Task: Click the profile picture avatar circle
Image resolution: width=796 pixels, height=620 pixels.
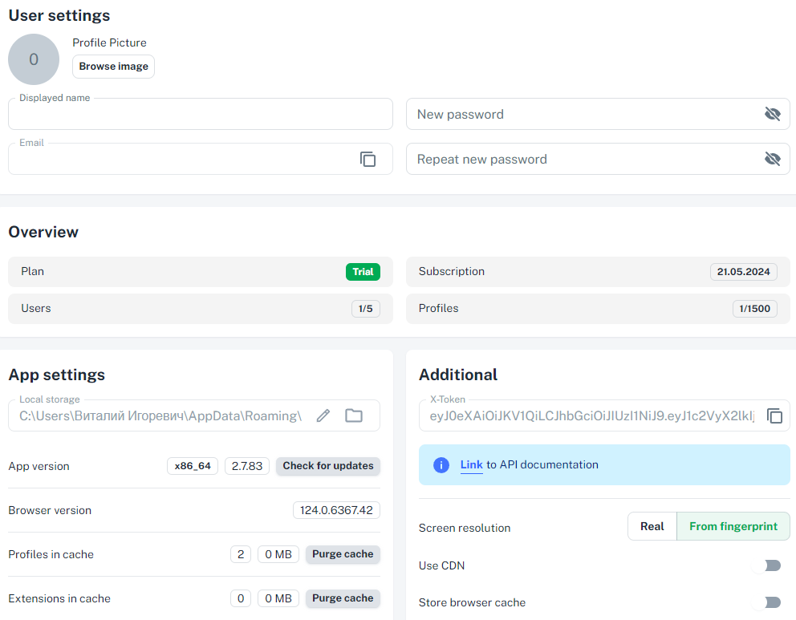Action: tap(34, 59)
